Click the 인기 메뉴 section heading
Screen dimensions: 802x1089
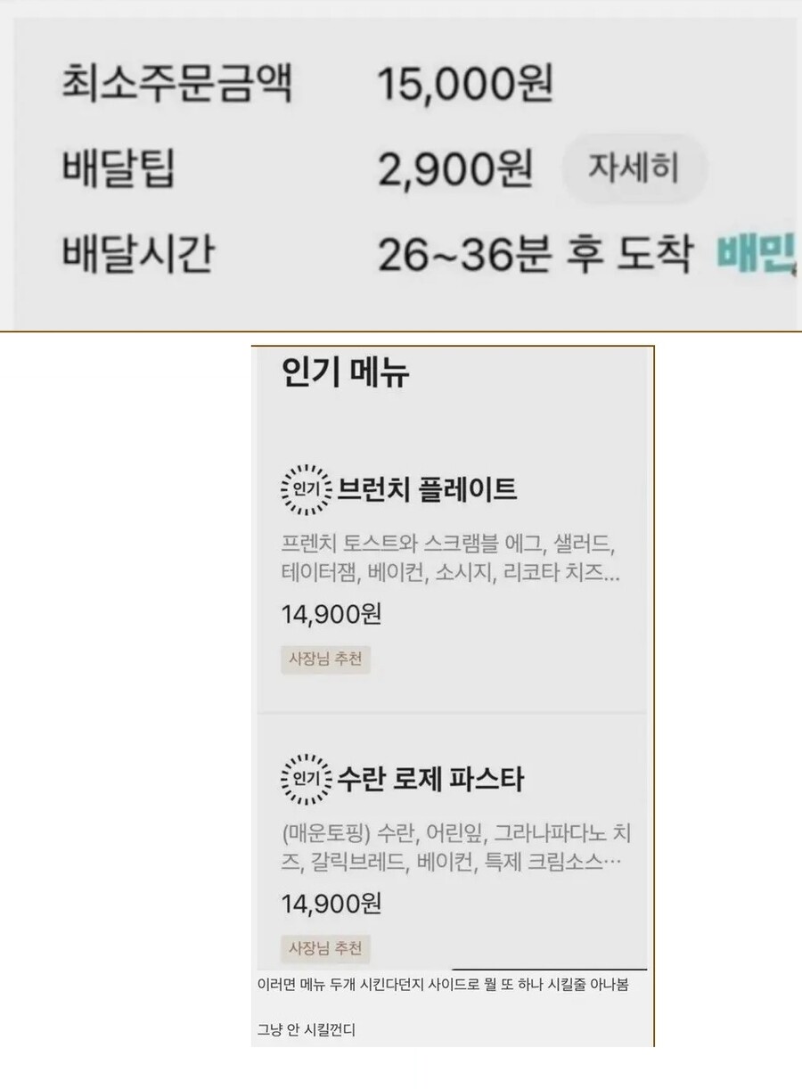tap(345, 372)
